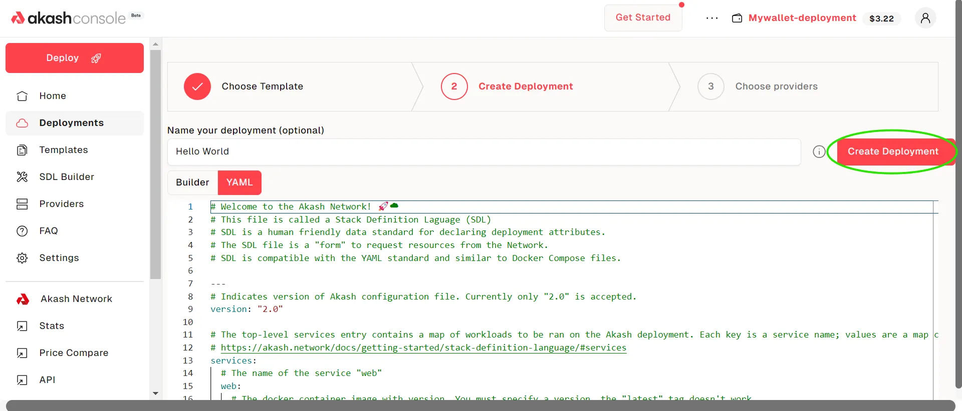The width and height of the screenshot is (962, 411).
Task: Open Mywallet-deployment wallet menu
Action: pyautogui.click(x=802, y=18)
